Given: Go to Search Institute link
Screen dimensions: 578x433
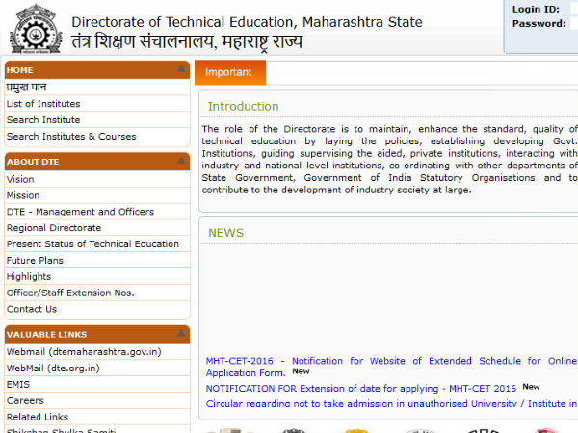Looking at the screenshot, I should (x=43, y=120).
